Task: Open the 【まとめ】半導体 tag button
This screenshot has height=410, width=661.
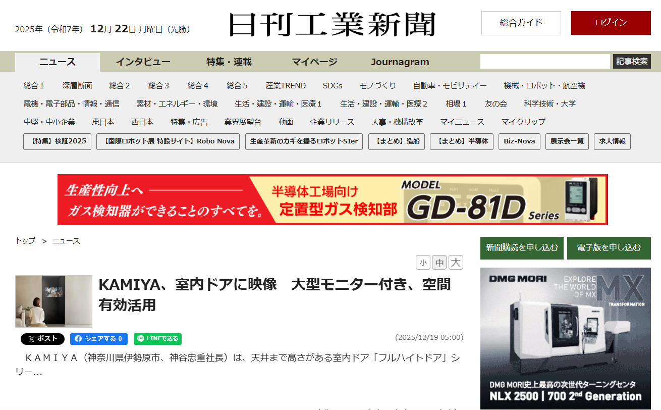Action: [461, 141]
